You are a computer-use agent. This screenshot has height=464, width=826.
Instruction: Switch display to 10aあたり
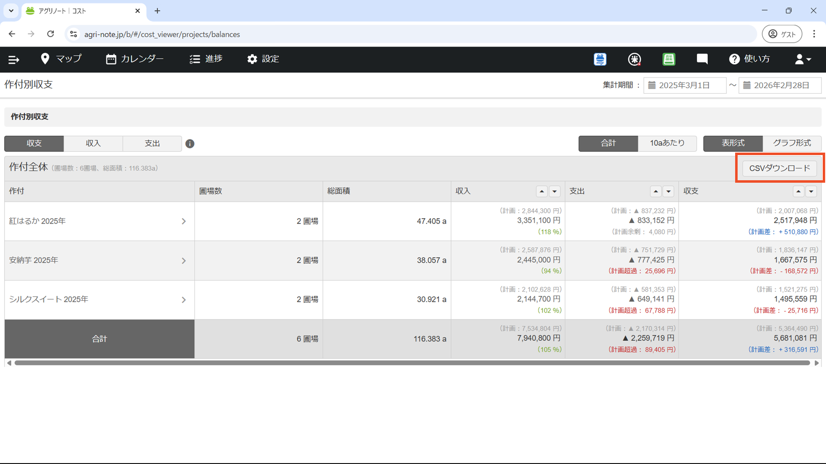pyautogui.click(x=667, y=143)
